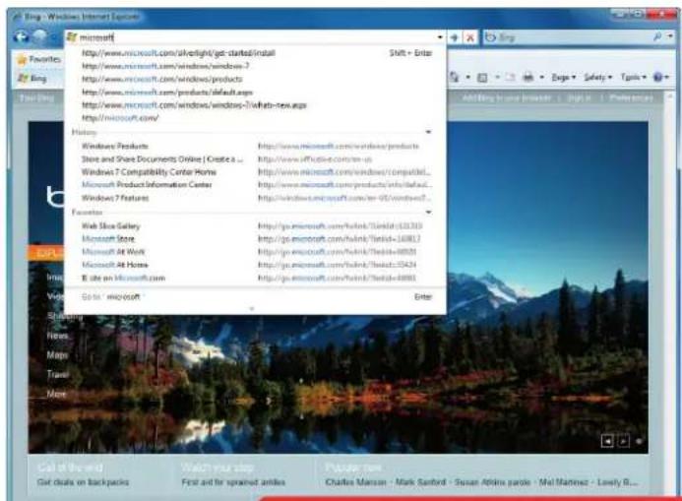The height and width of the screenshot is (501, 682).
Task: Open the Page menu
Action: click(x=563, y=78)
